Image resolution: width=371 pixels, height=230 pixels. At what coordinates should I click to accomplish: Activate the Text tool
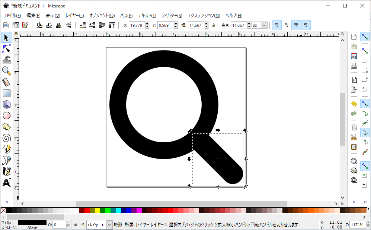click(6, 182)
